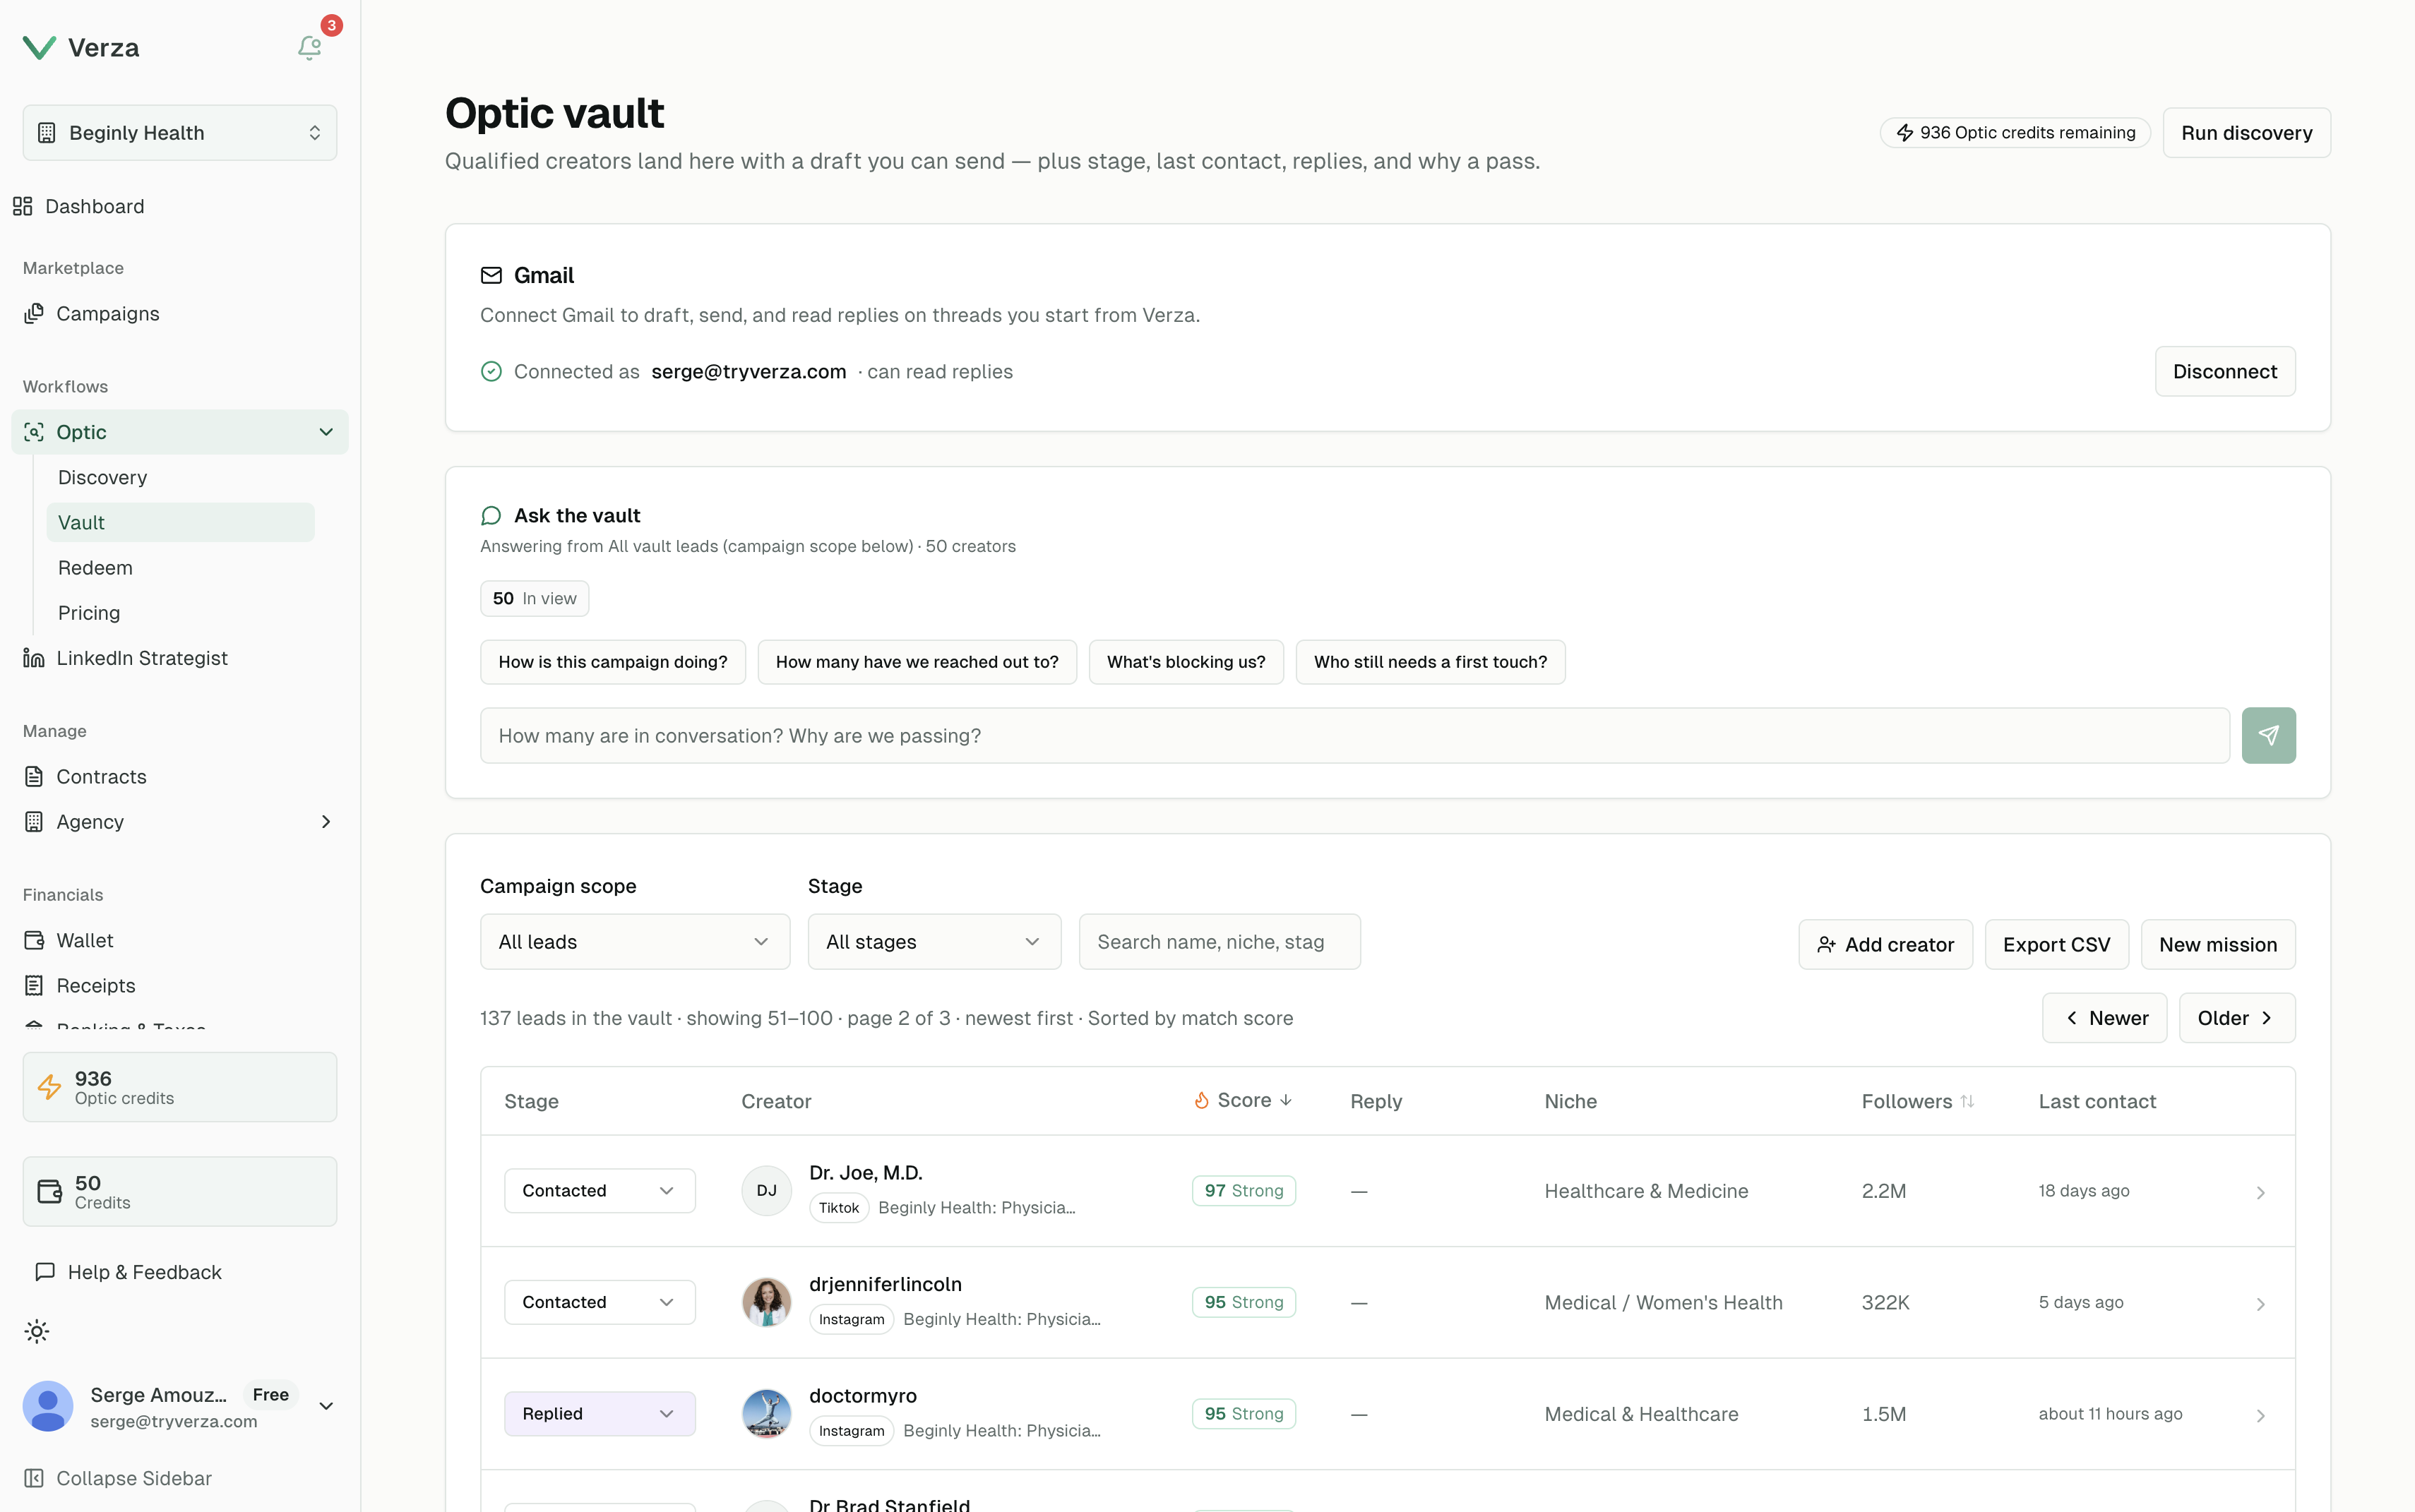Go to Dashboard
This screenshot has width=2415, height=1512.
[x=79, y=206]
